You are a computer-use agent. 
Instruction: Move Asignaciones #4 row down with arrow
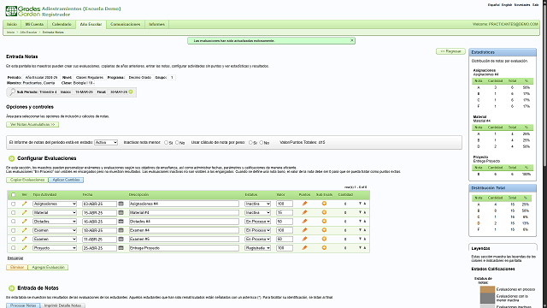tap(360, 204)
